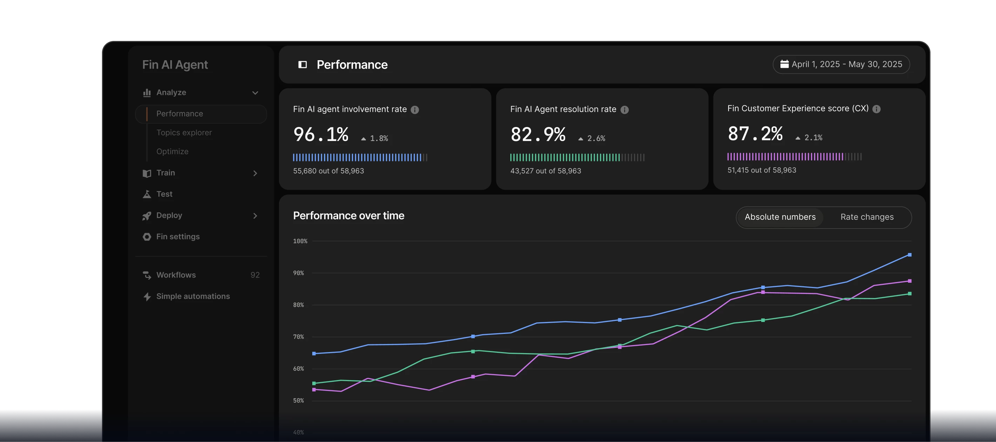Click the Deploy menu label

[169, 216]
